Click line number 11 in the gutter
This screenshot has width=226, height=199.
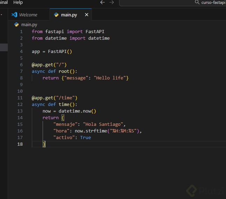20,98
